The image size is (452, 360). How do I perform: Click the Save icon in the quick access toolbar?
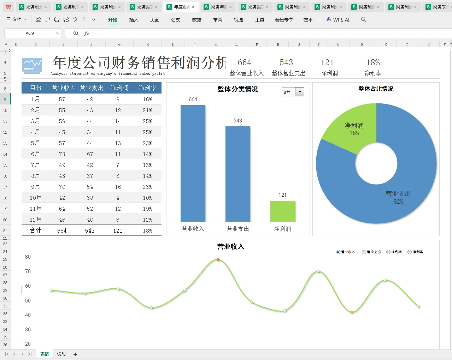tap(39, 20)
